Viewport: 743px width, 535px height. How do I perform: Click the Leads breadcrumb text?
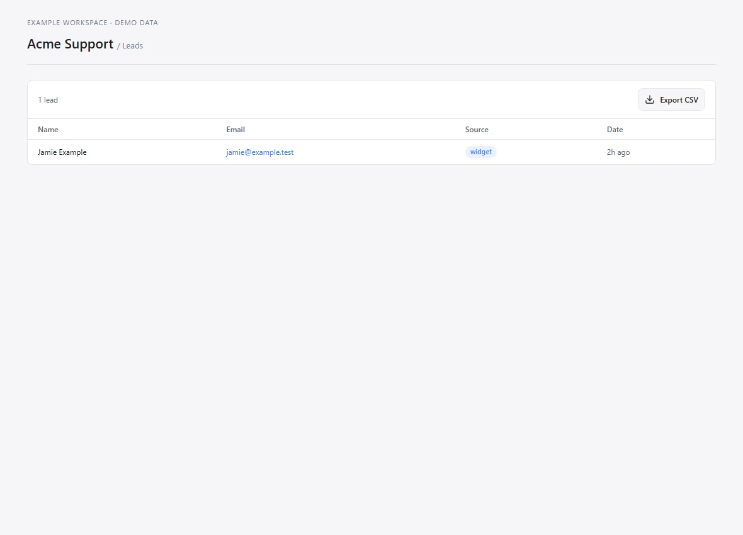point(132,45)
